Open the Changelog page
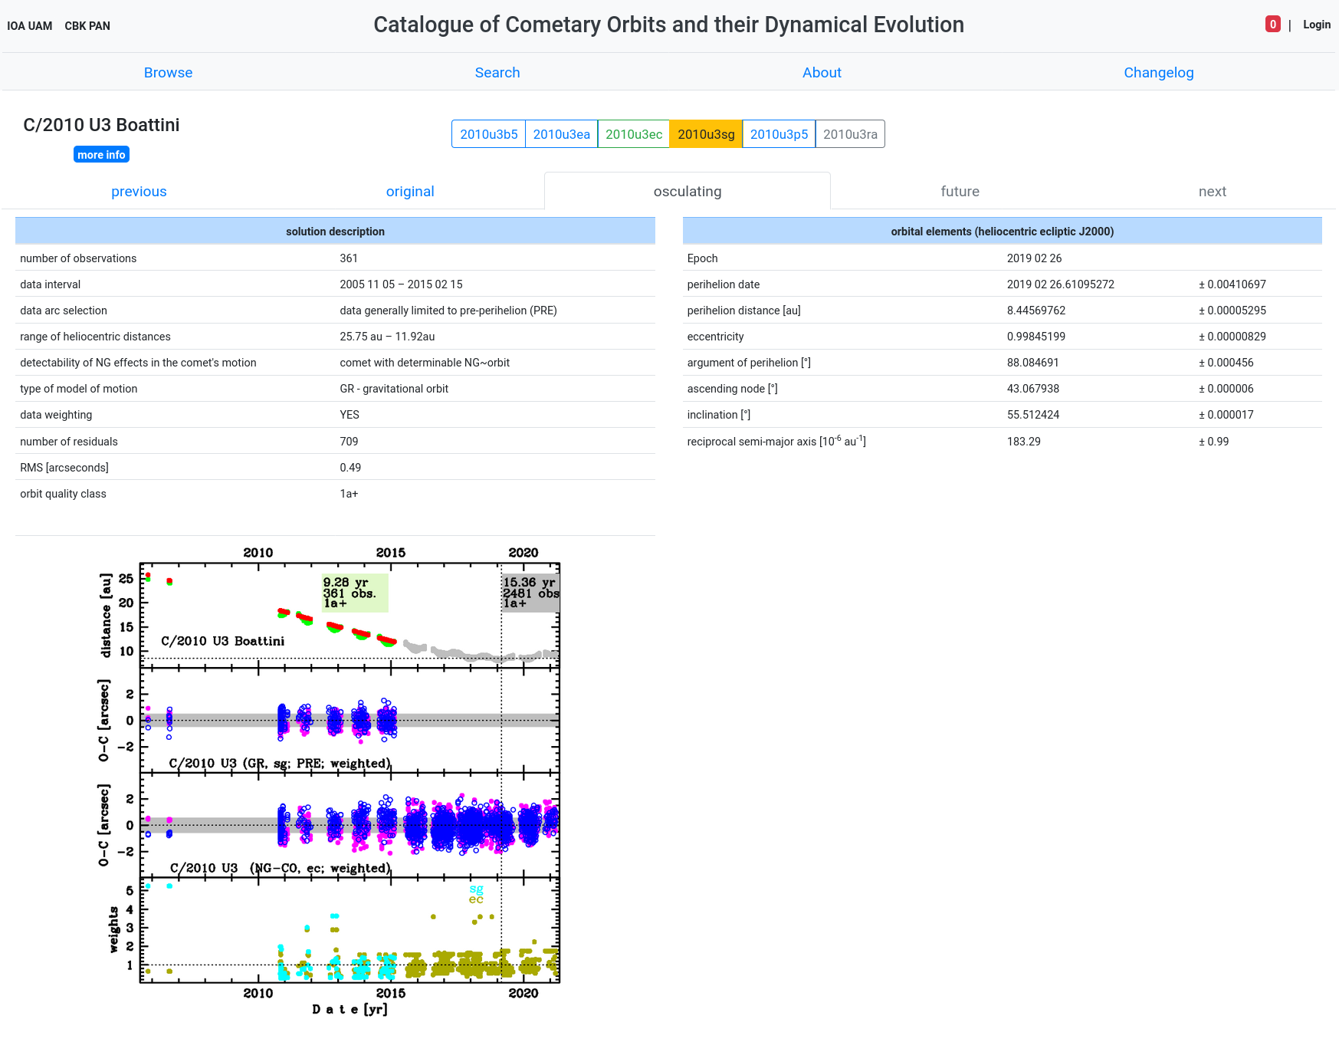The image size is (1339, 1055). click(1158, 73)
